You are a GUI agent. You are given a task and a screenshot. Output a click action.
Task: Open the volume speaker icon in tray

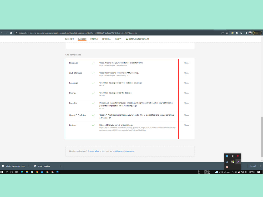[246, 172]
